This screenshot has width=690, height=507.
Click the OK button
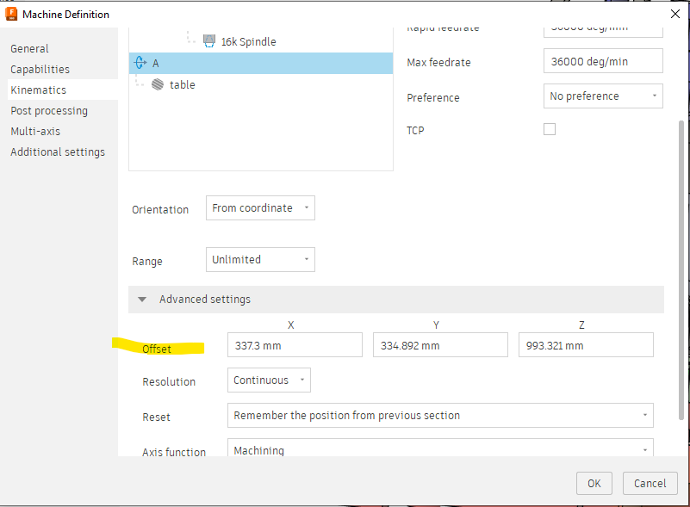coord(594,483)
